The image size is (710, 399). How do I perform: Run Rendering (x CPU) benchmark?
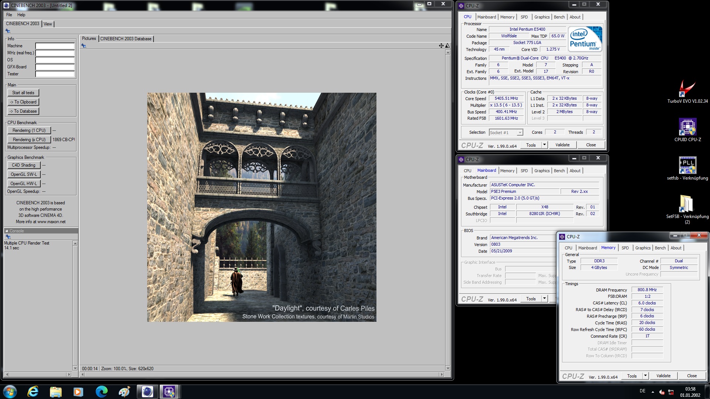(29, 140)
